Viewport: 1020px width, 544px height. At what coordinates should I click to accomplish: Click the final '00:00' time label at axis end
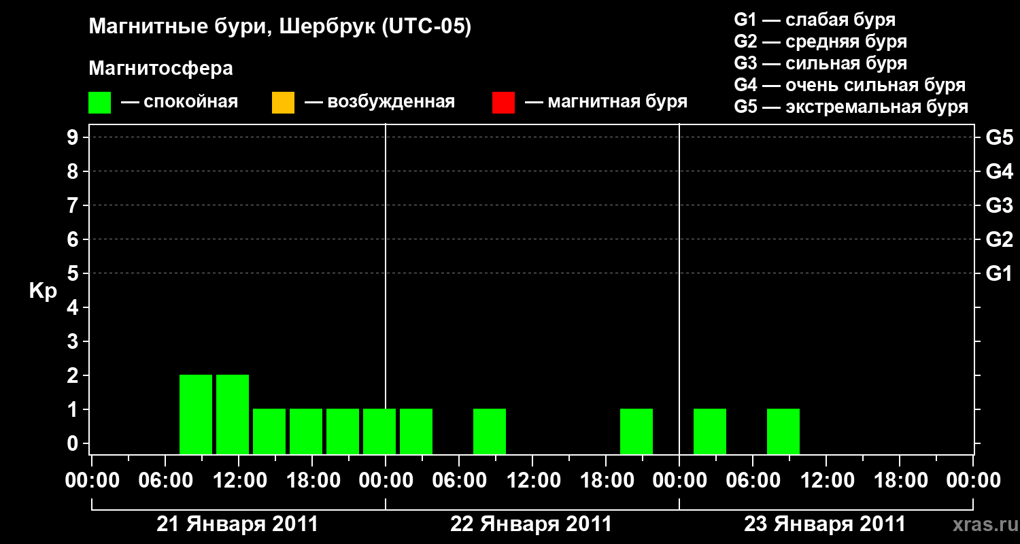click(x=973, y=481)
